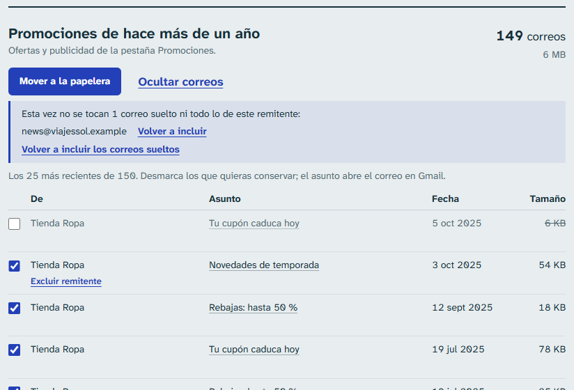Click the size '18 KB'
This screenshot has width=574, height=390.
[552, 307]
